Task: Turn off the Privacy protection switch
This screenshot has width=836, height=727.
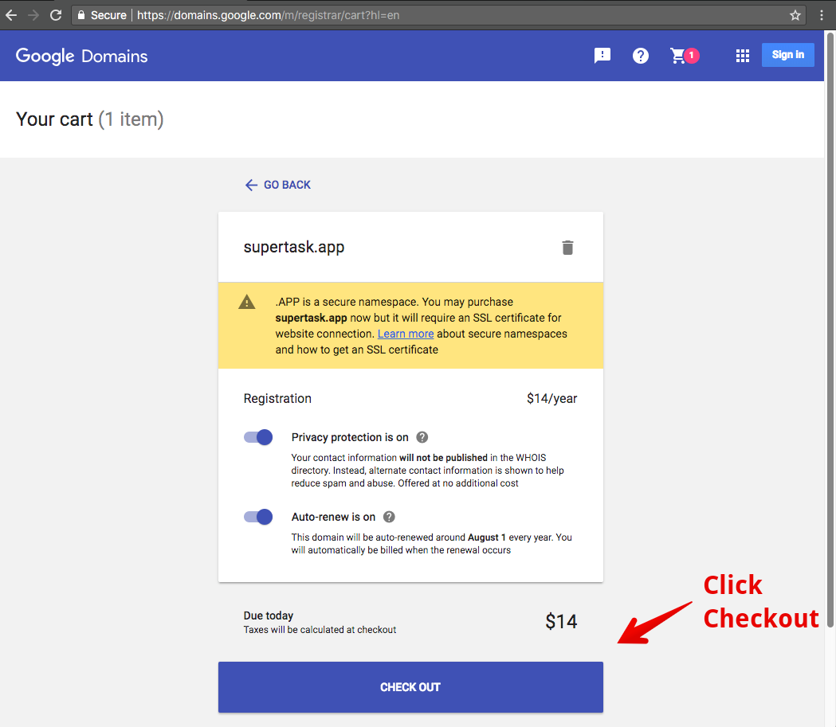Action: coord(258,437)
